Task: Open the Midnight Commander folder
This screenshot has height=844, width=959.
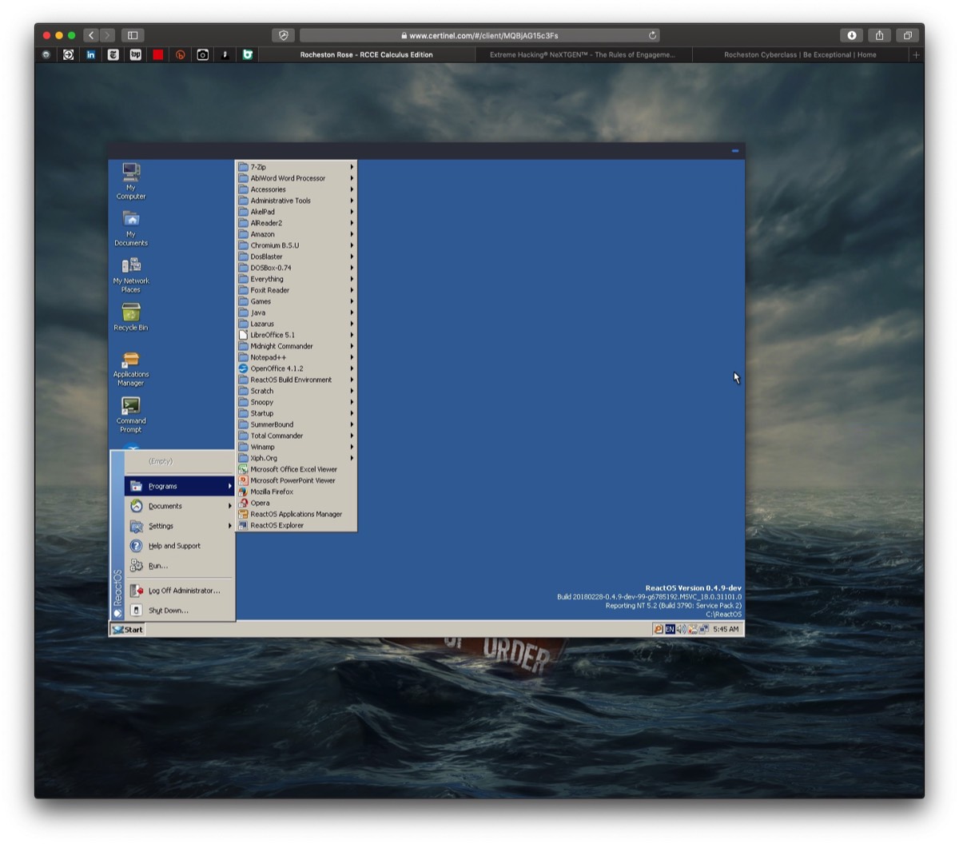Action: pyautogui.click(x=296, y=346)
